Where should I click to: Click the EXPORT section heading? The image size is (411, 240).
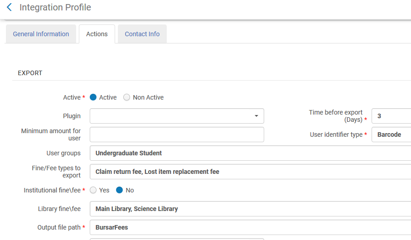tap(30, 73)
